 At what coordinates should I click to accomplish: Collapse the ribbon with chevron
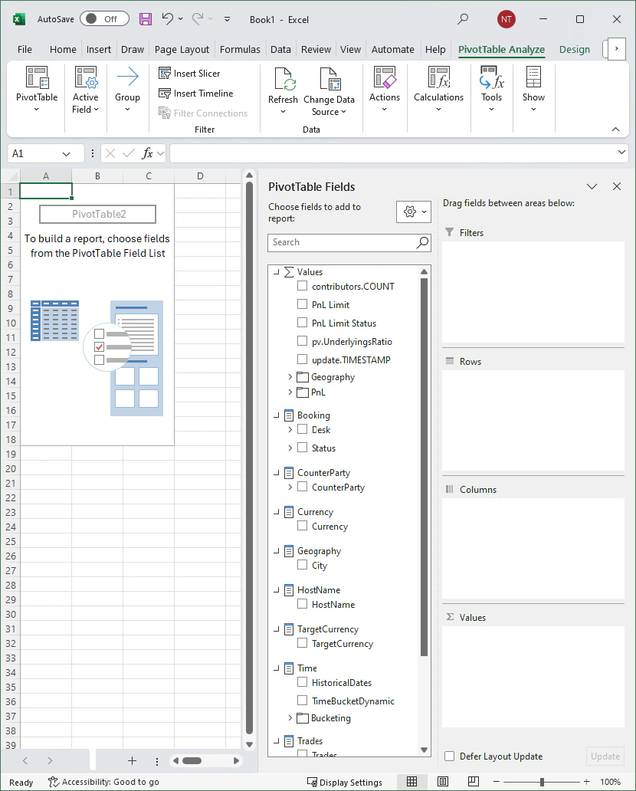[x=615, y=130]
